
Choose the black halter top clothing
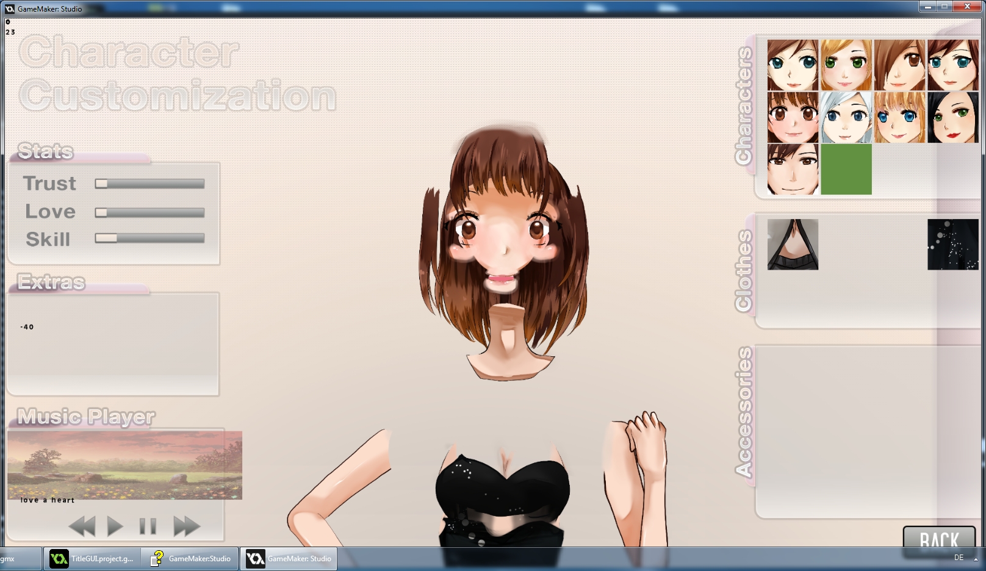(x=793, y=245)
